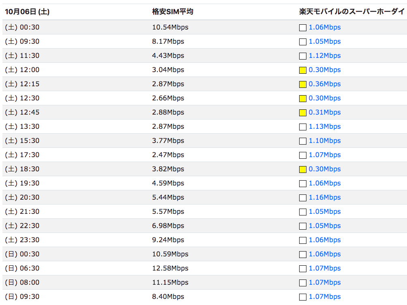Select the 2.88Mbps average value
This screenshot has width=407, height=305.
click(168, 112)
